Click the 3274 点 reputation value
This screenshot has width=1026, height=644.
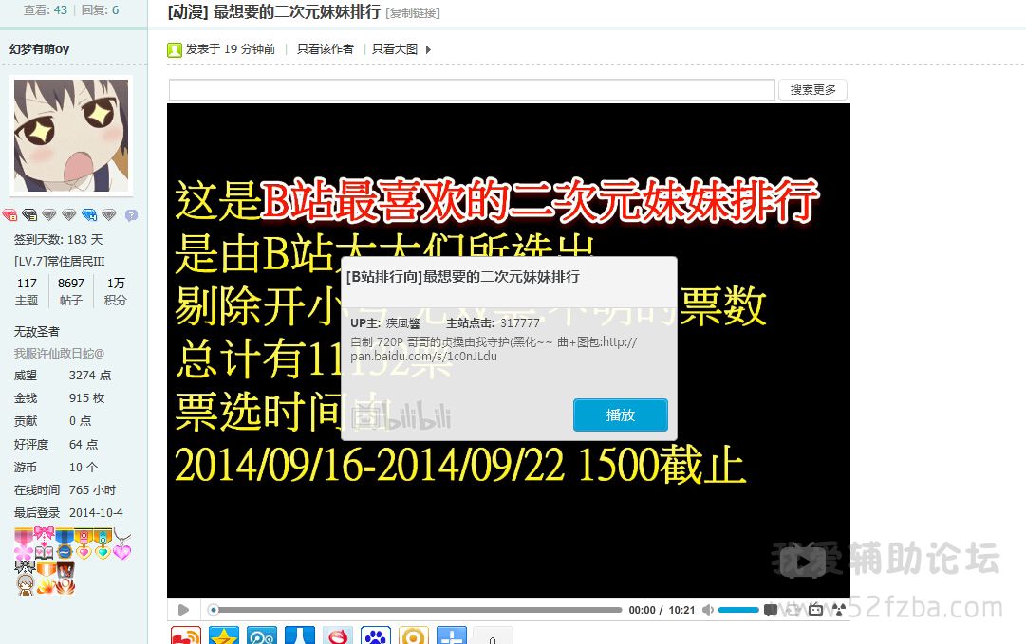click(90, 376)
